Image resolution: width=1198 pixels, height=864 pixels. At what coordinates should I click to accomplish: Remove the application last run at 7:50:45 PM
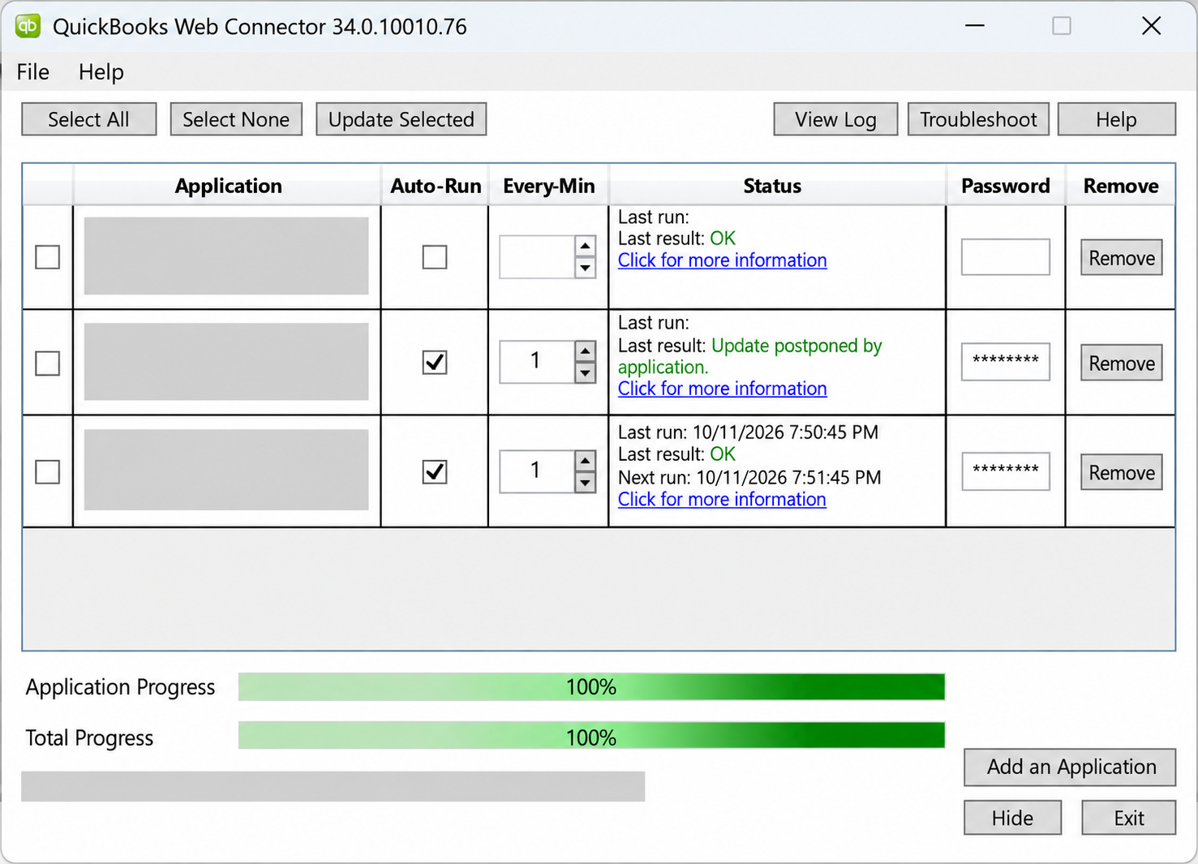click(x=1122, y=473)
